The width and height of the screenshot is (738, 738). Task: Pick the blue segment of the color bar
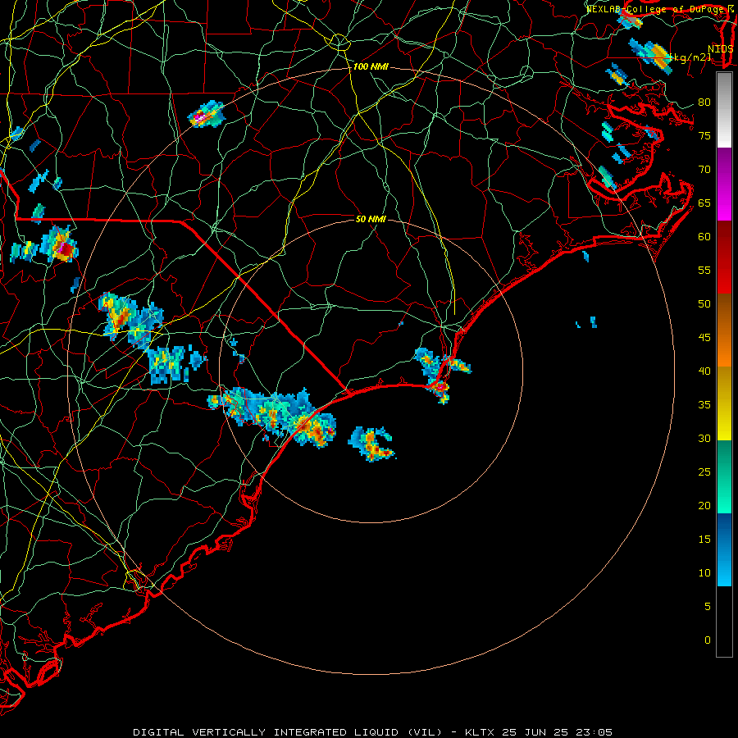pyautogui.click(x=724, y=549)
